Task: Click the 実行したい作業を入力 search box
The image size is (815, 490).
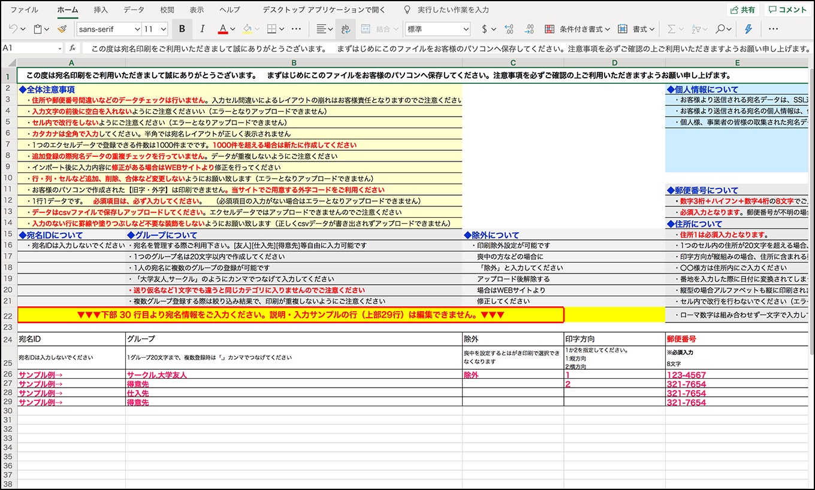Action: click(x=446, y=10)
